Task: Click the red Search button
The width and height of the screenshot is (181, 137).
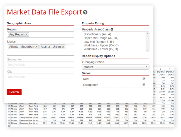Action: (x=14, y=92)
